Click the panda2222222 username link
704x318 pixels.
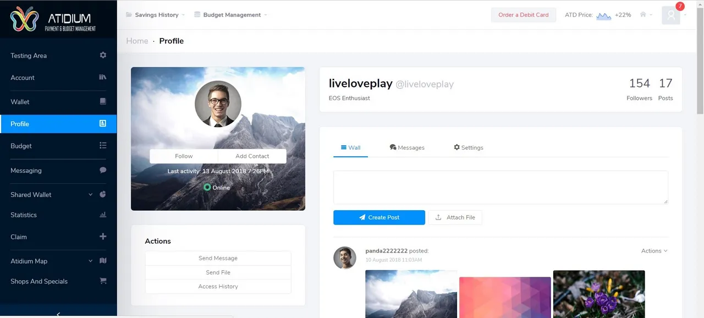(386, 251)
